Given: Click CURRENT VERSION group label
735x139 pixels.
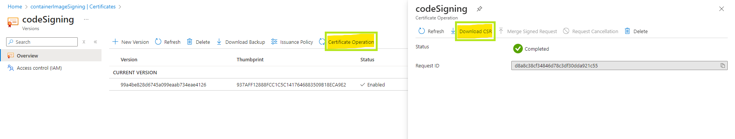Looking at the screenshot, I should [135, 72].
